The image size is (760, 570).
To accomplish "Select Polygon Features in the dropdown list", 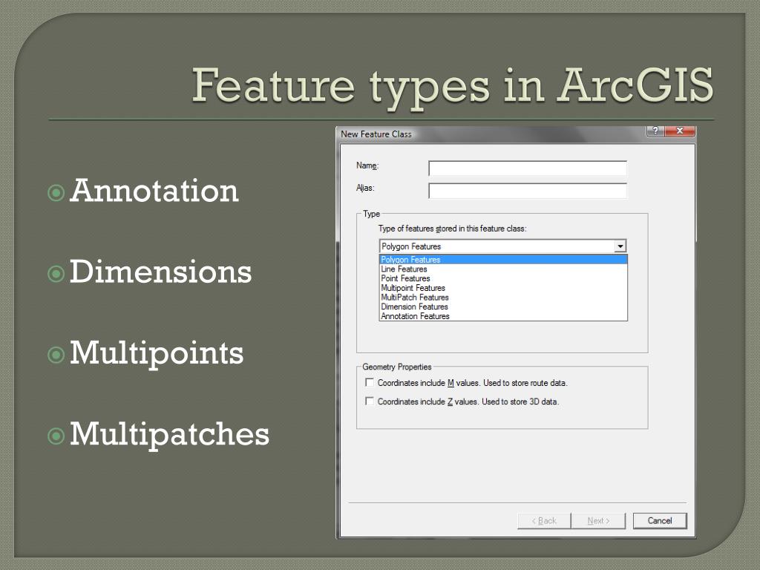I will (503, 260).
